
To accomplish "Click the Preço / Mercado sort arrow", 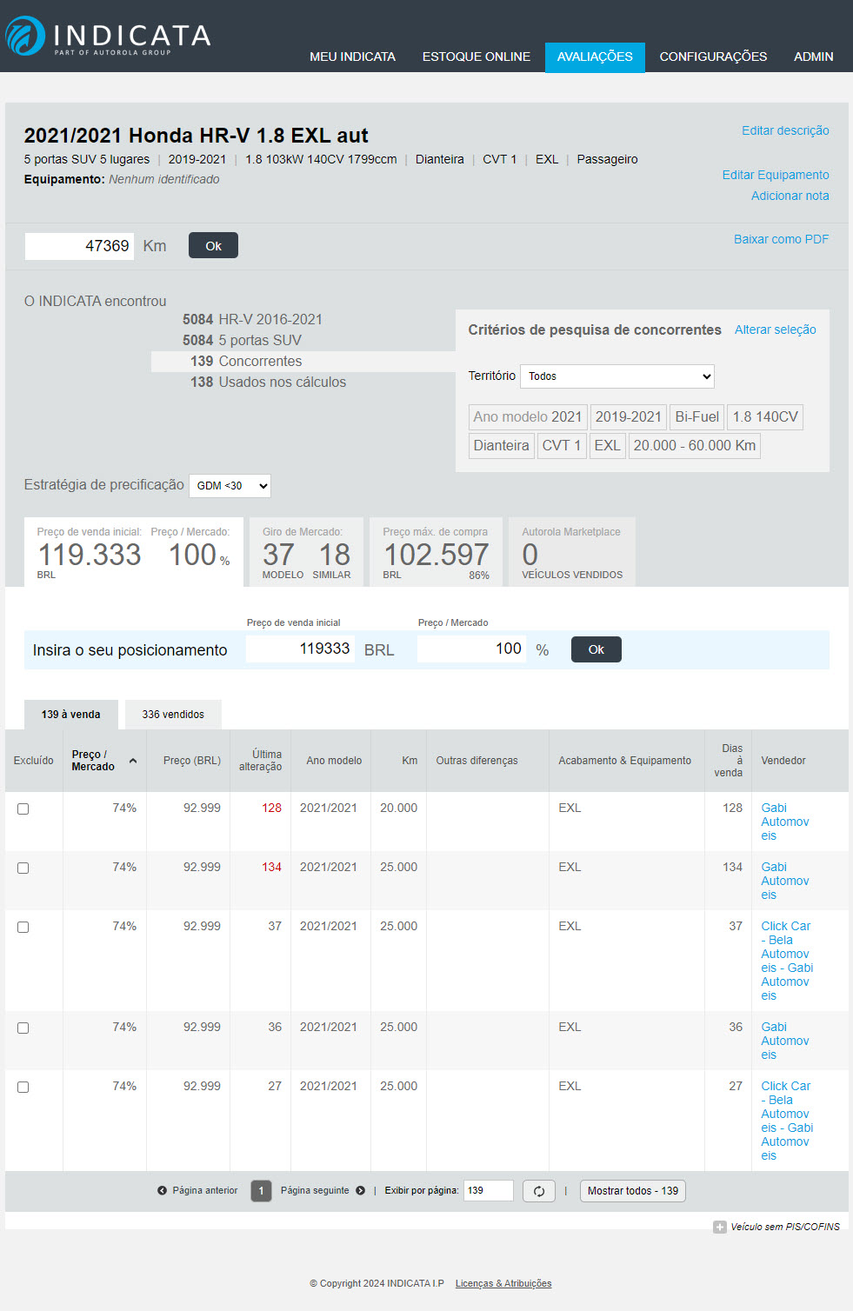I will click(133, 761).
